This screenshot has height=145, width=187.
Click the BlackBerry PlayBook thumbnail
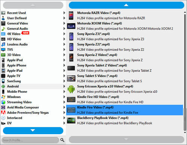tap(71, 121)
